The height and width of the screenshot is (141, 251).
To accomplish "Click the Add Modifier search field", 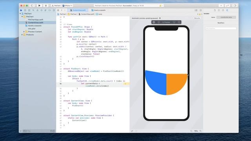I will (x=221, y=29).
